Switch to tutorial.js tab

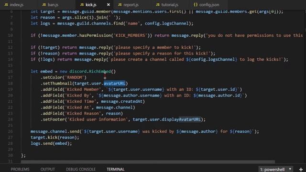167,5
